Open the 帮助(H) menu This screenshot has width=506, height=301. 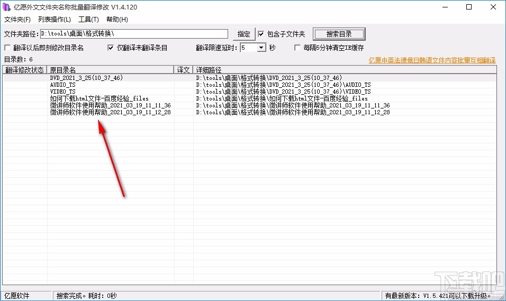117,20
